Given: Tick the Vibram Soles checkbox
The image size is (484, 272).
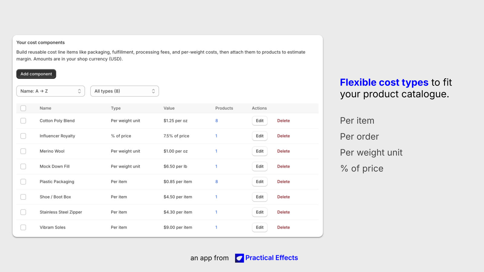Looking at the screenshot, I should [23, 227].
